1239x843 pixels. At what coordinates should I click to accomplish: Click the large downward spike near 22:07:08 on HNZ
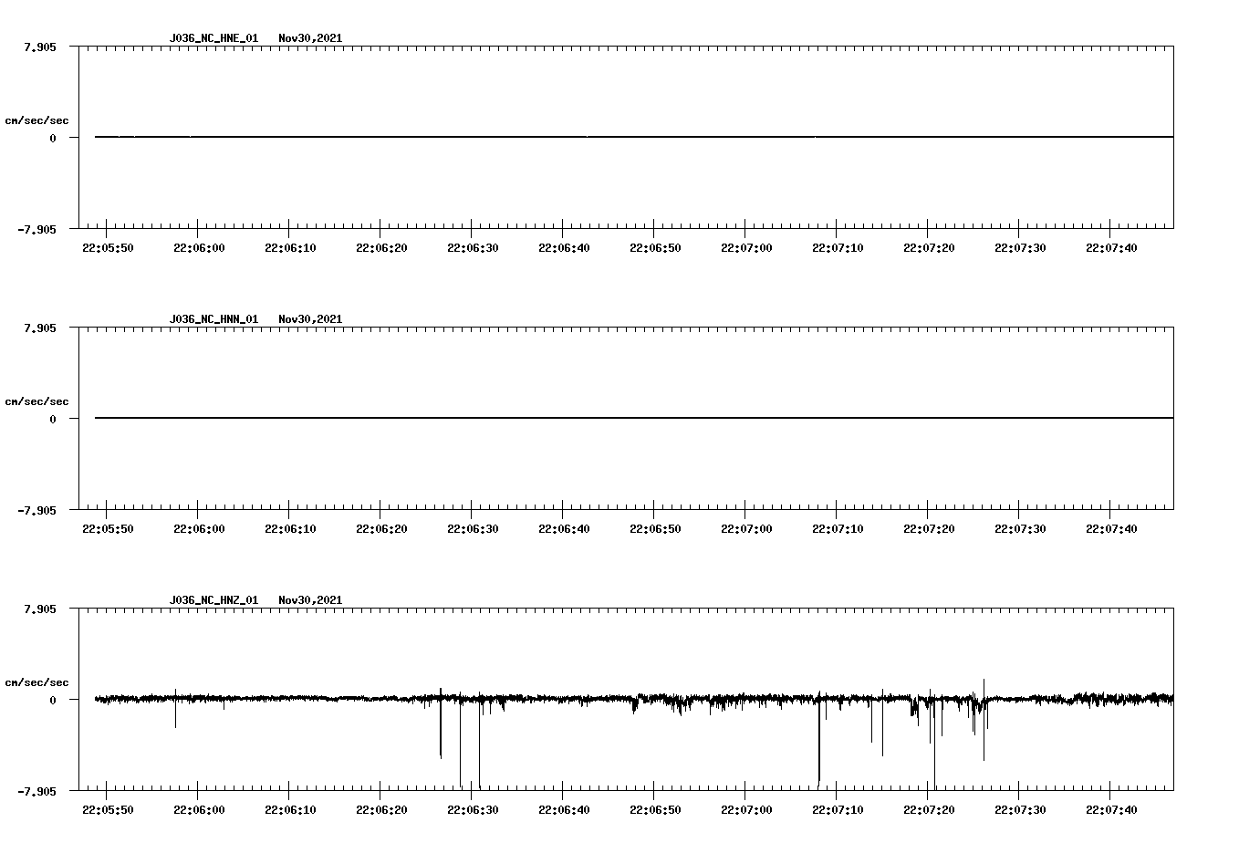(x=819, y=741)
